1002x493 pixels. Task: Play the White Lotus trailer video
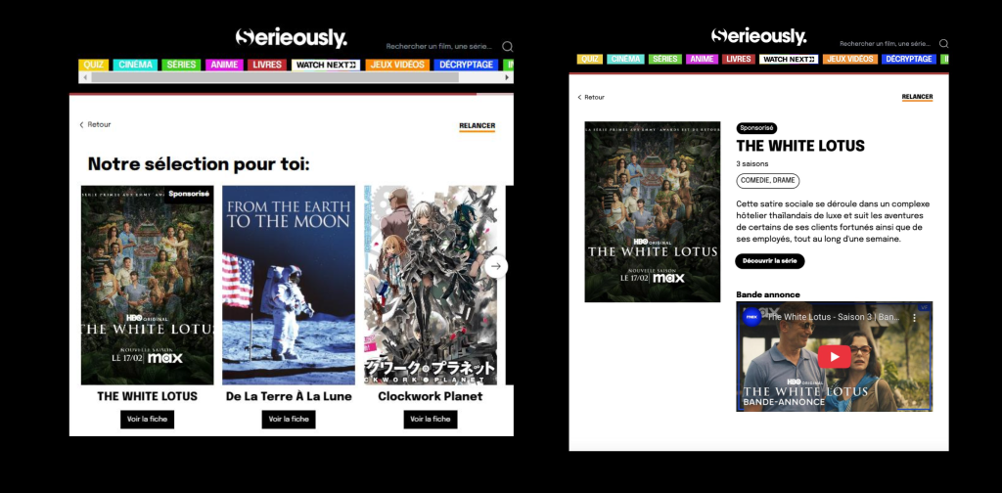[834, 356]
